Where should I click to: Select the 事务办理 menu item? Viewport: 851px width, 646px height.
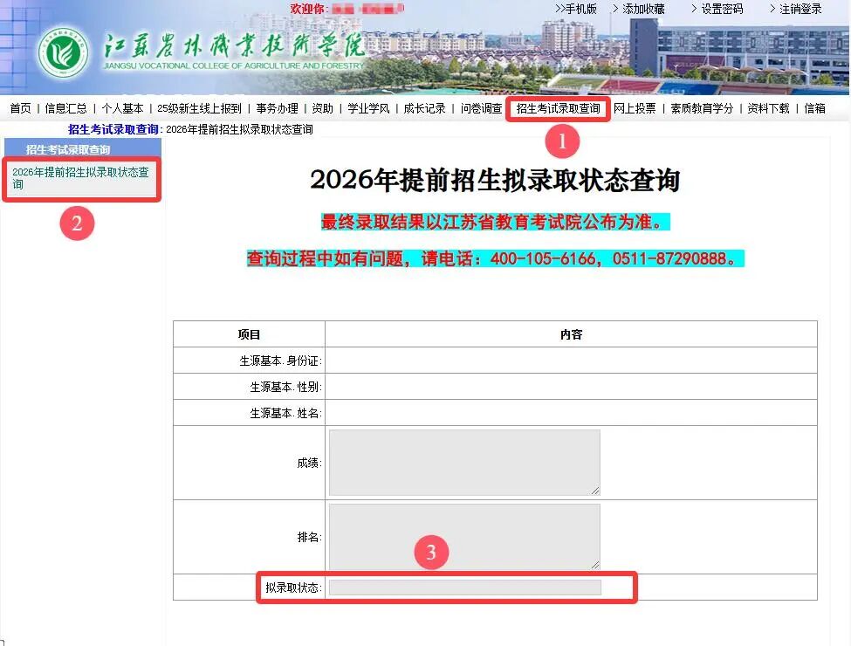click(277, 108)
